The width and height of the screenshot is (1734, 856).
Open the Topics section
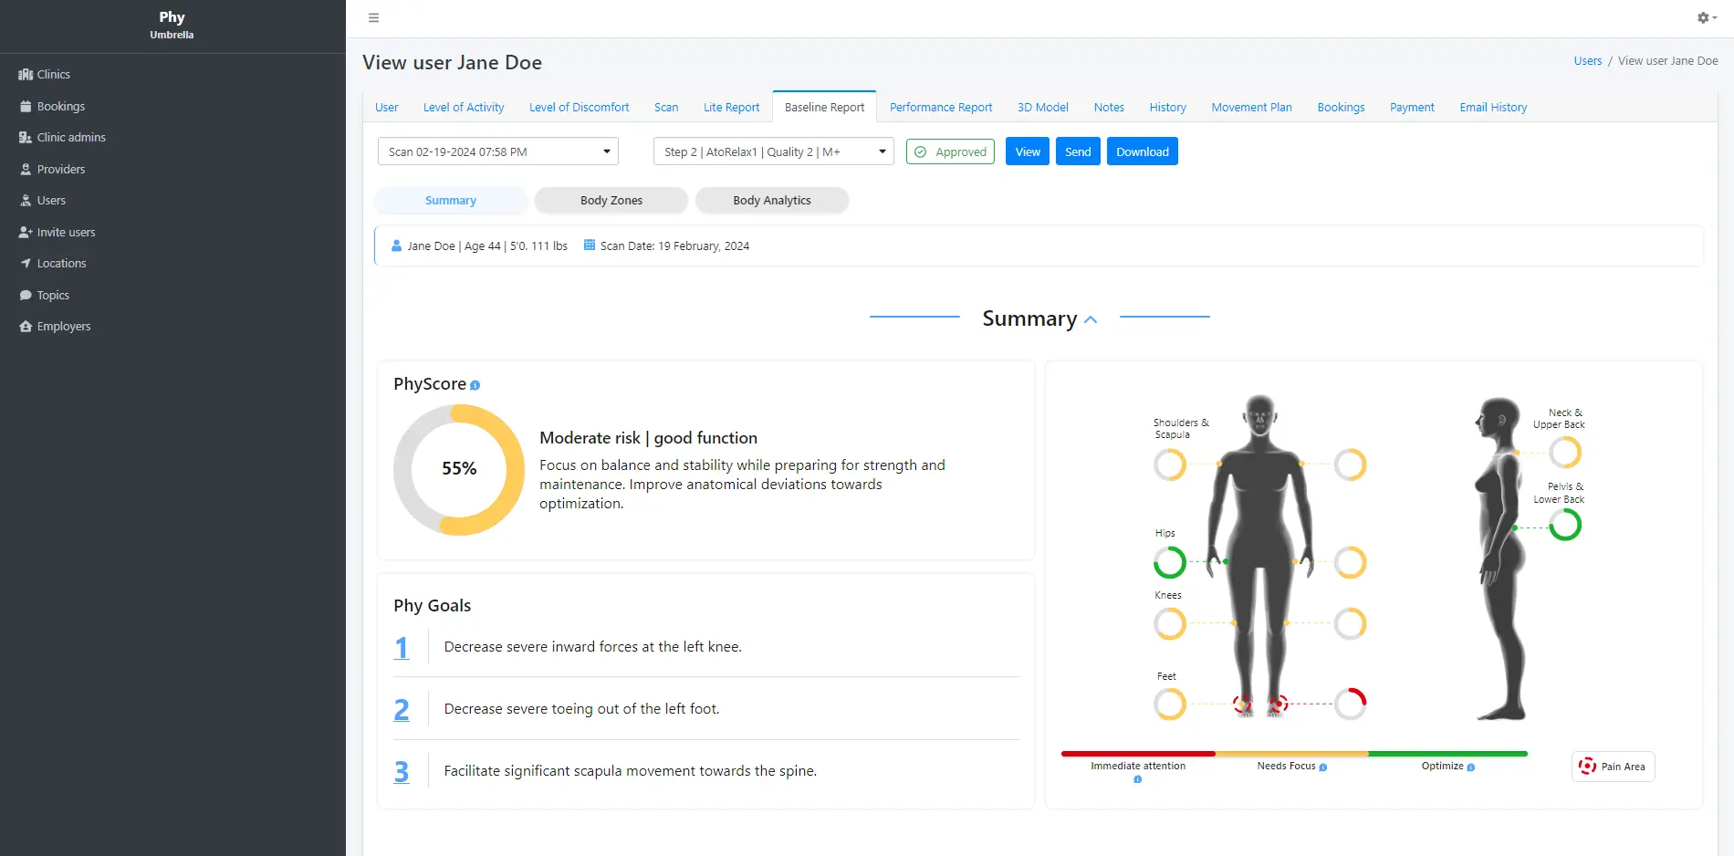(53, 295)
